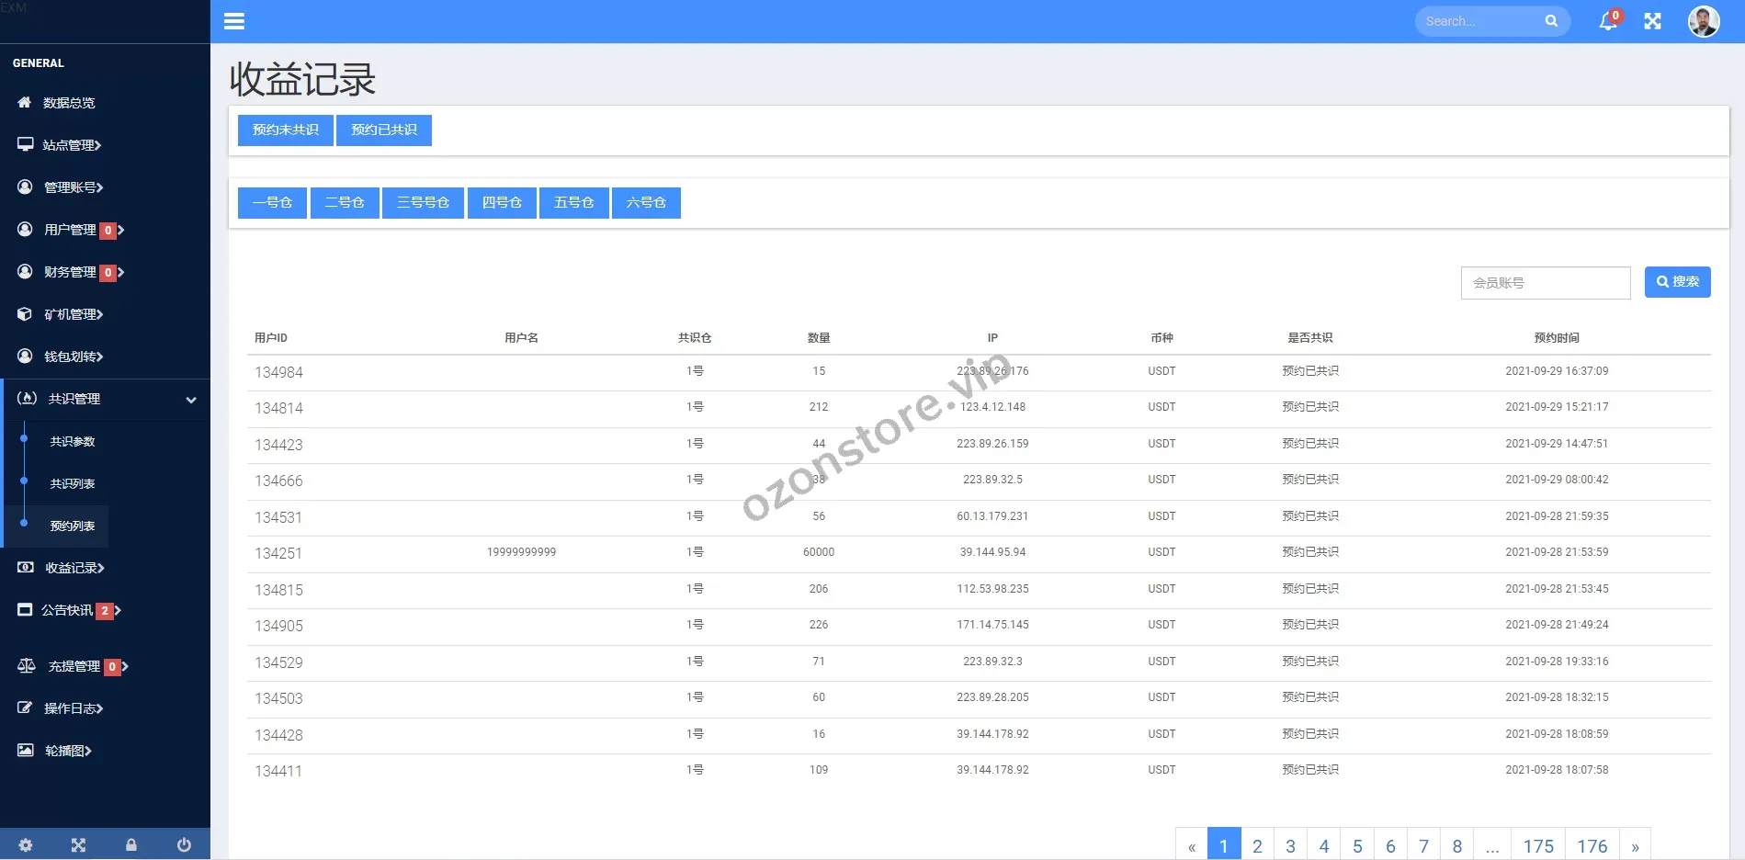Filter by 预约未共识 button

tap(285, 130)
